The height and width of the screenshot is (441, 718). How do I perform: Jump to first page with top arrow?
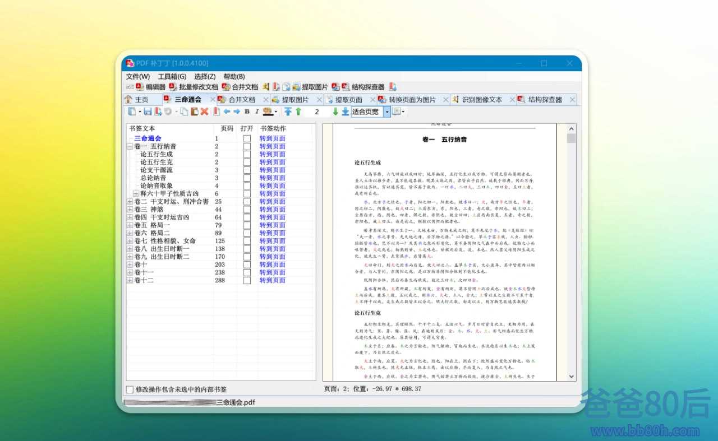(x=288, y=112)
